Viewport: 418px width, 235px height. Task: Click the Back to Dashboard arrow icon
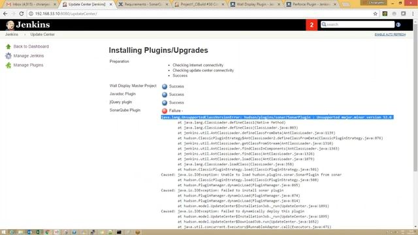pos(8,46)
